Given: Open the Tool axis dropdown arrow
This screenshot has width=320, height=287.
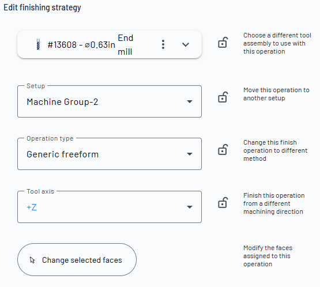Looking at the screenshot, I should point(190,207).
